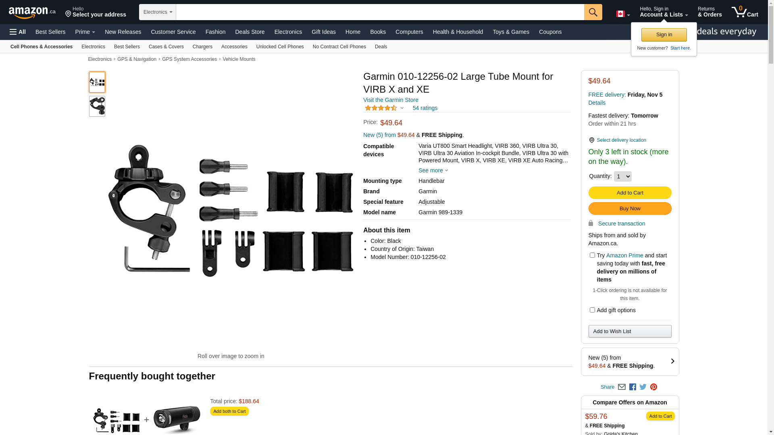This screenshot has height=435, width=774.
Task: Share on Pinterest icon
Action: (653, 387)
